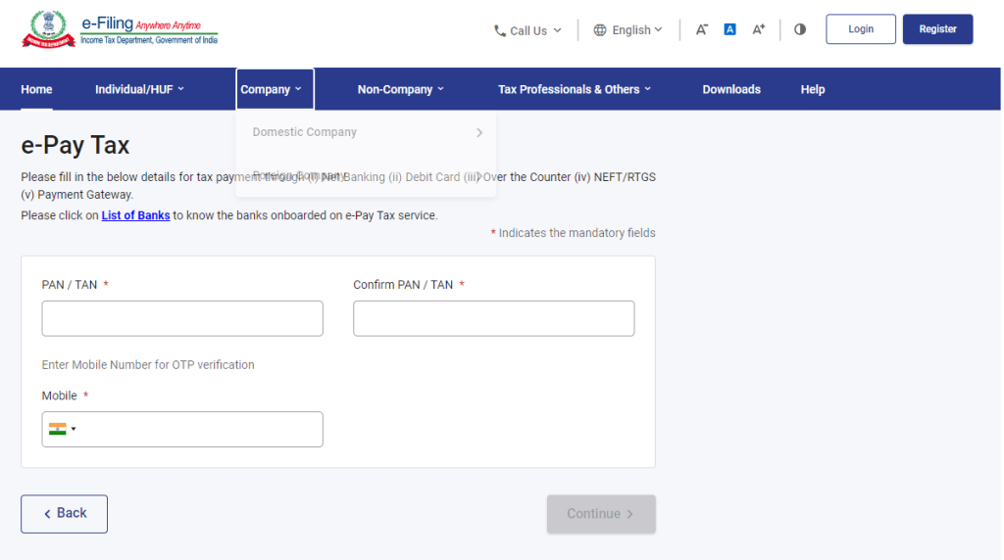Screen dimensions: 1004x560
Task: Focus the Confirm PAN / TAN field
Action: pos(493,318)
